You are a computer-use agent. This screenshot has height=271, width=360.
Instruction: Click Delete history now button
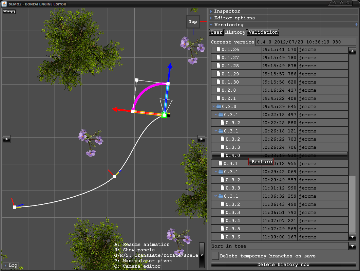283,264
